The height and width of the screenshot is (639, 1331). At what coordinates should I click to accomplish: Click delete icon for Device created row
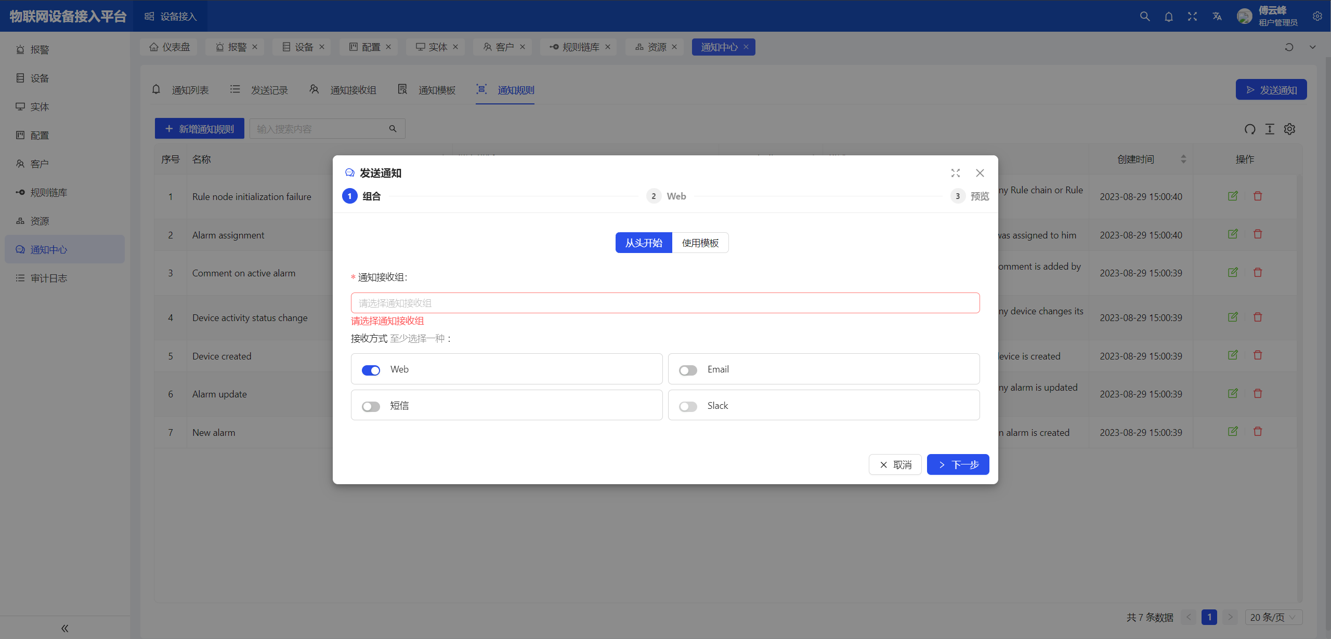pos(1258,355)
